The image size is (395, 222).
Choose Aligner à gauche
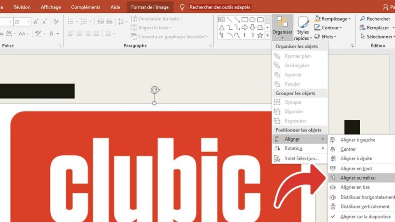361,140
